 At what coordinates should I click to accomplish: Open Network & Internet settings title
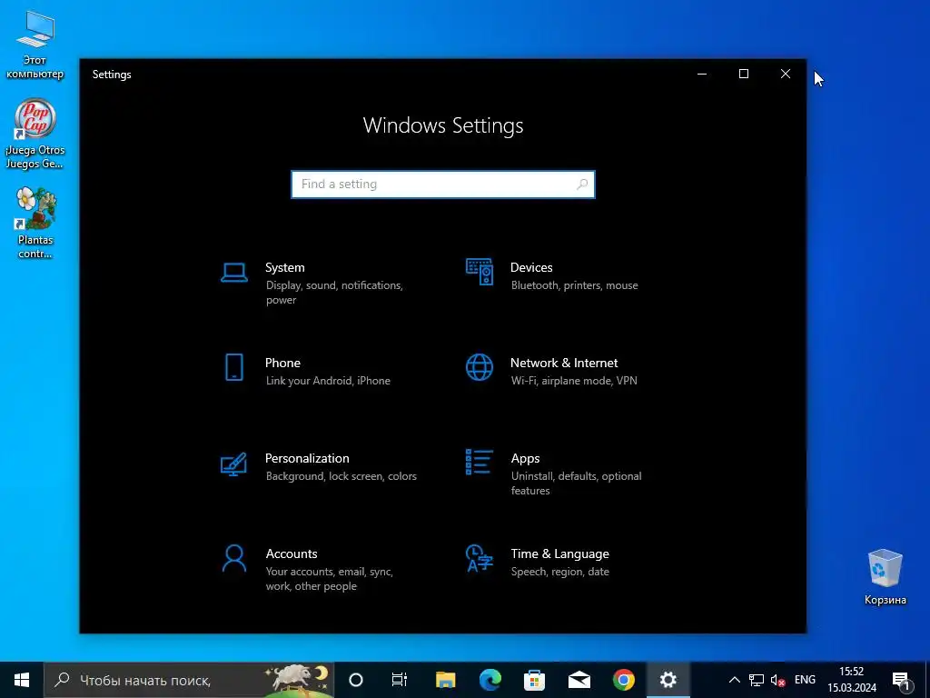564,364
